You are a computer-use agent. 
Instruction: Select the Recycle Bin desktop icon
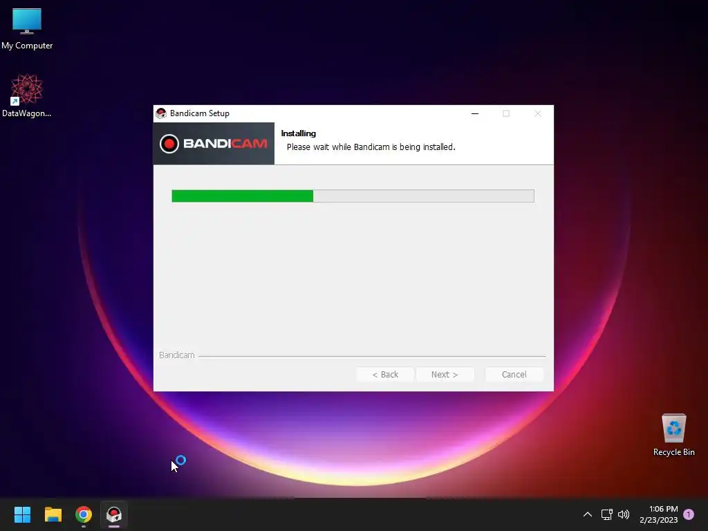click(673, 435)
